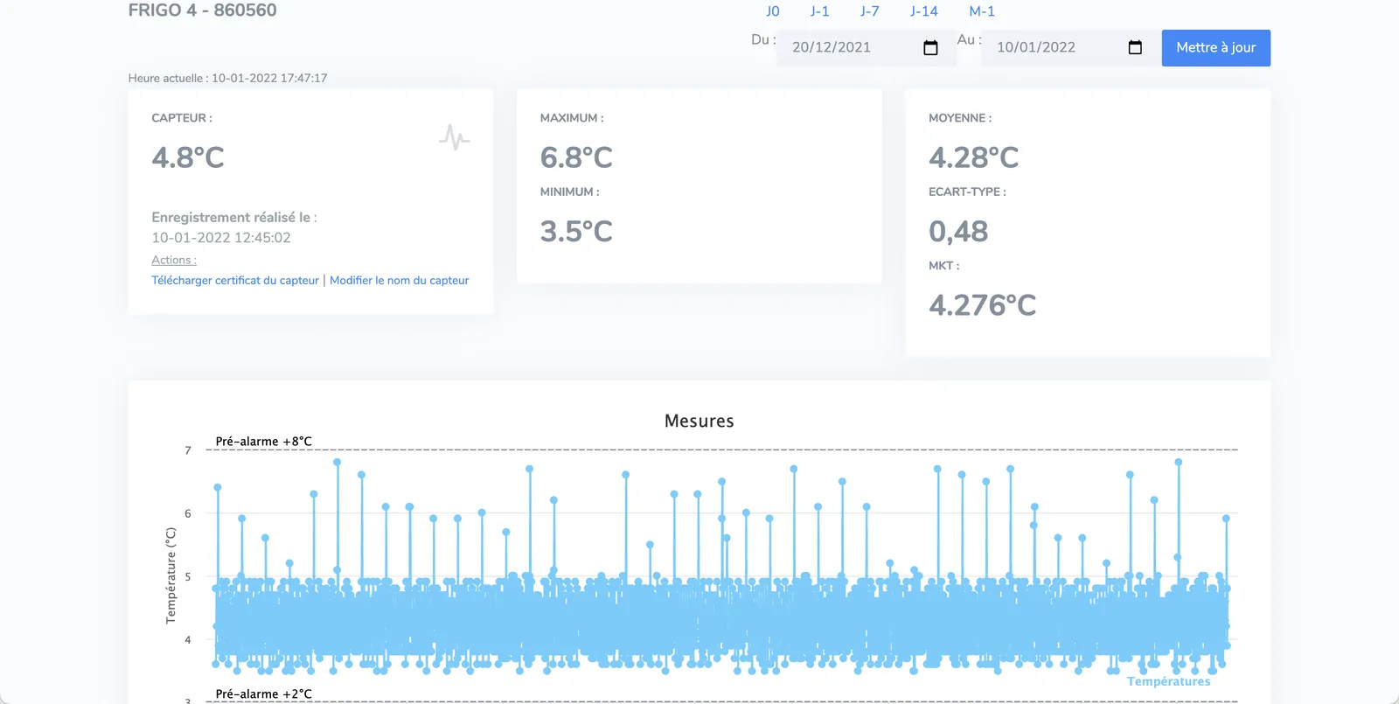Click the standard deviation value 0,48

958,232
